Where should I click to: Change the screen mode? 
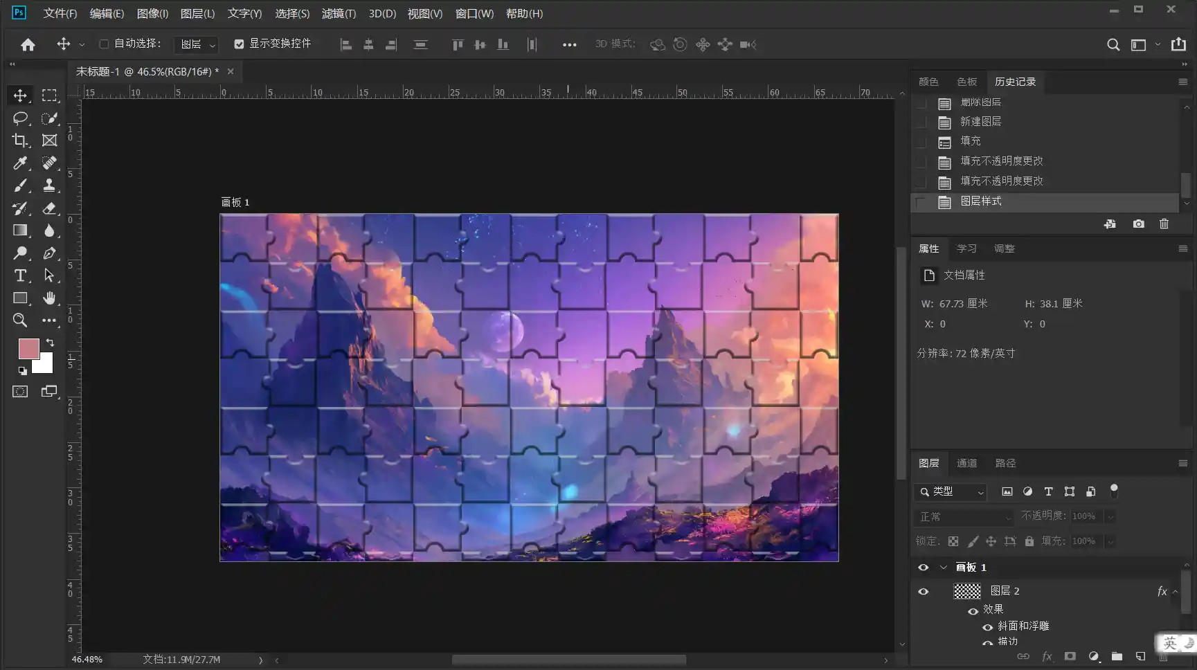point(49,392)
